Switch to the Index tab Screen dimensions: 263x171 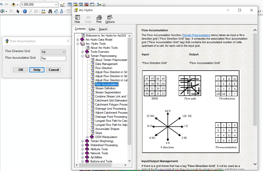click(x=92, y=29)
